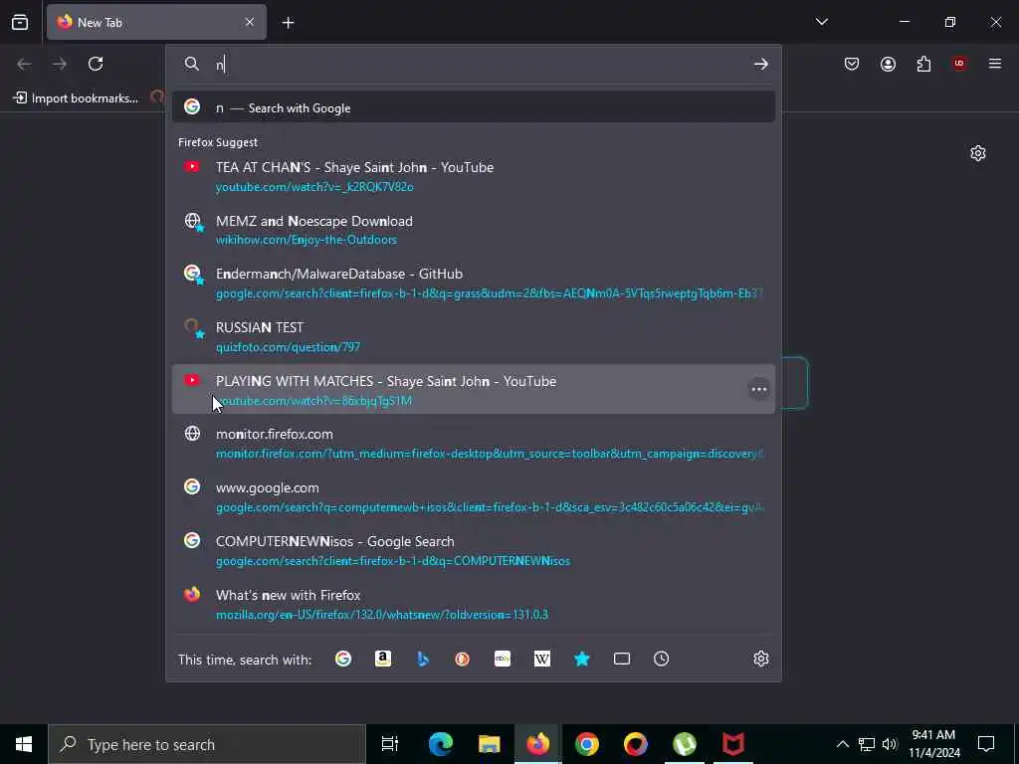Click Import bookmarks in bookmarks toolbar
Viewport: 1019px width, 764px height.
[x=77, y=98]
